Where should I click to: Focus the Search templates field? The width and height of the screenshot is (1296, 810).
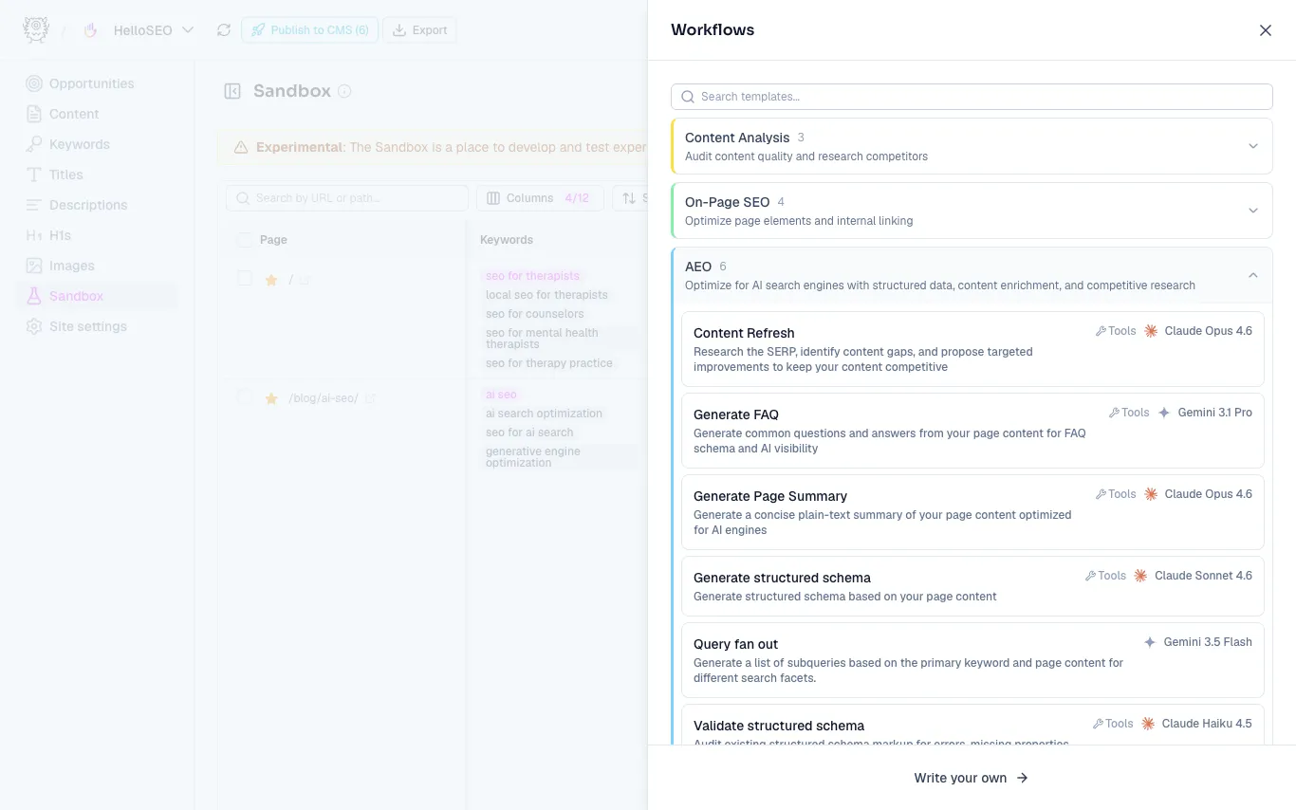pyautogui.click(x=972, y=97)
